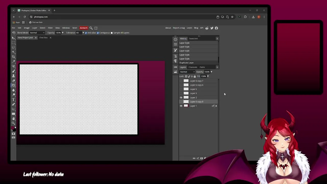Select the Crop tool
Screen dimensions: 327x184
[14, 57]
